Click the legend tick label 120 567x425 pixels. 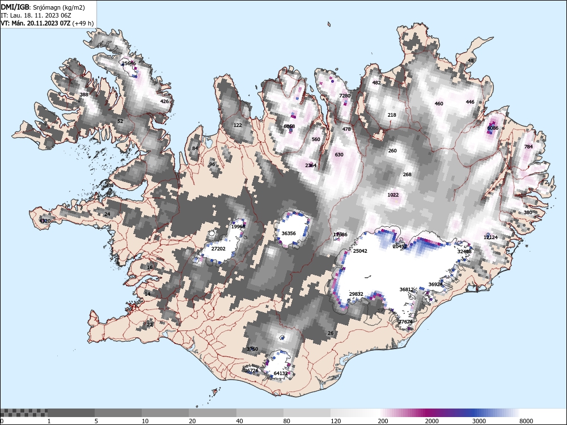336,421
